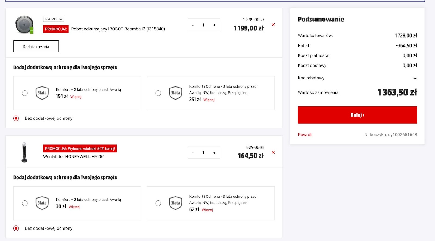
Task: Click 3lata shield icon of 62 zł plan
Action: click(x=176, y=203)
